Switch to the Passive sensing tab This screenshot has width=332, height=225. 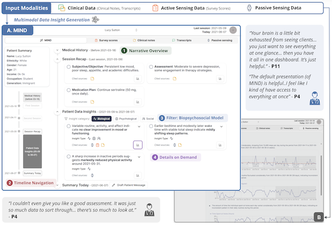[x=219, y=40]
